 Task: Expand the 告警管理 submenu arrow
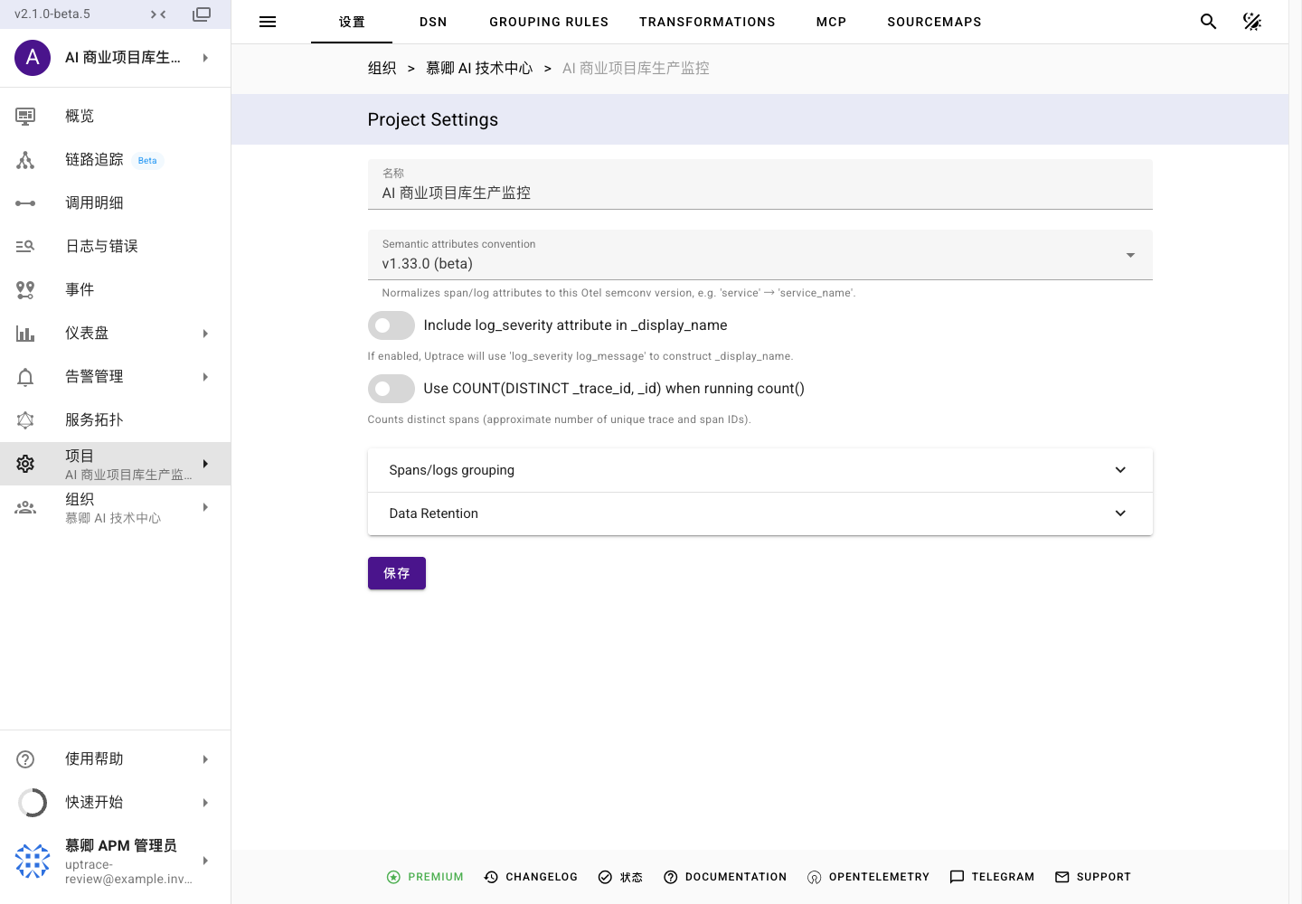206,377
